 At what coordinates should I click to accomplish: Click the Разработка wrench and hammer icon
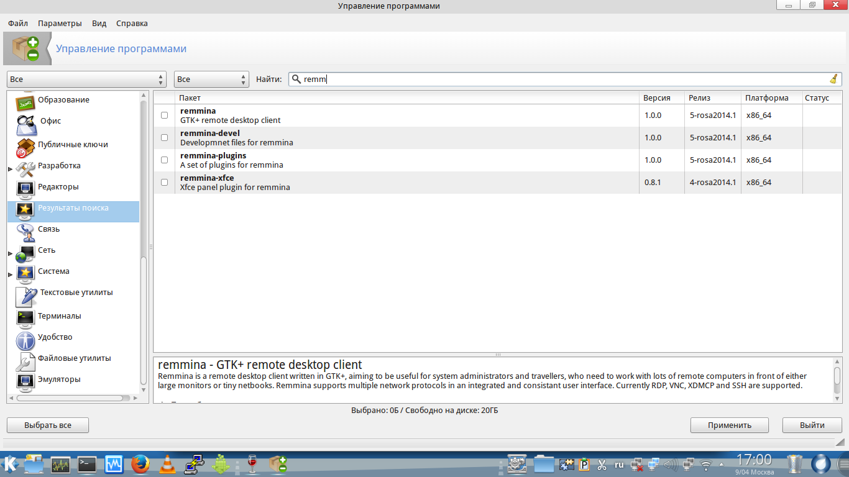click(25, 168)
